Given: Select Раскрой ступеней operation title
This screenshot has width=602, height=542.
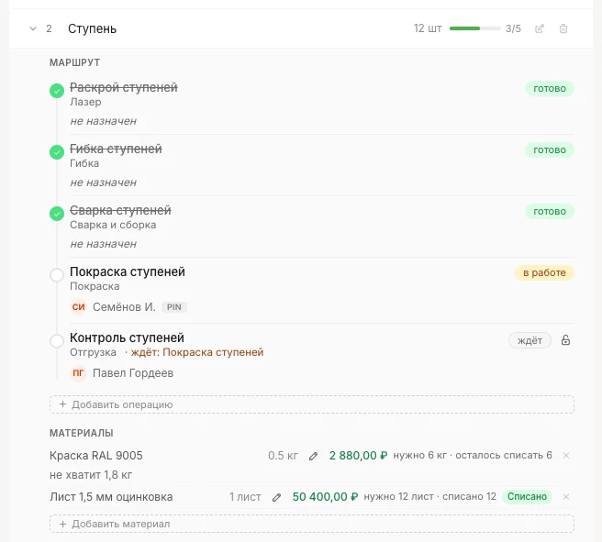Looking at the screenshot, I should pos(124,87).
